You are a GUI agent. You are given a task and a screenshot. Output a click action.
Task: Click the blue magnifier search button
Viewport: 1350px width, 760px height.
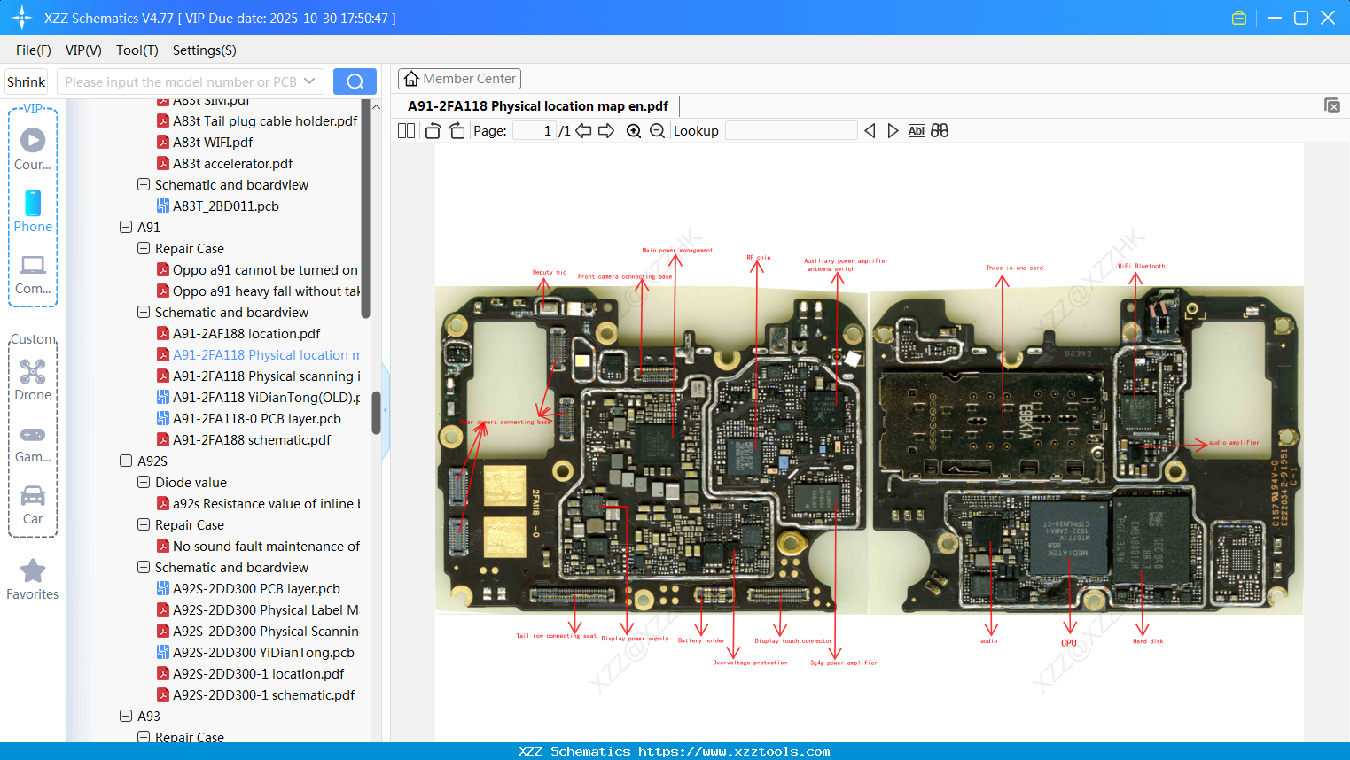point(355,81)
